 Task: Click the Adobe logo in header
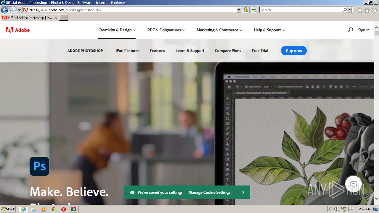(18, 30)
